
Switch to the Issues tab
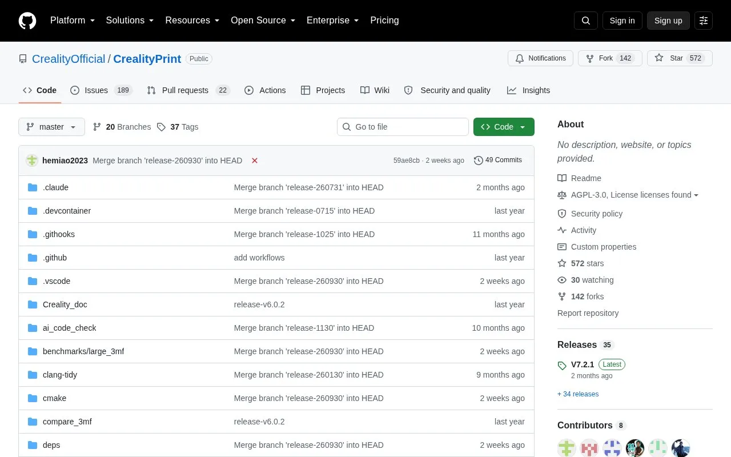click(x=101, y=90)
